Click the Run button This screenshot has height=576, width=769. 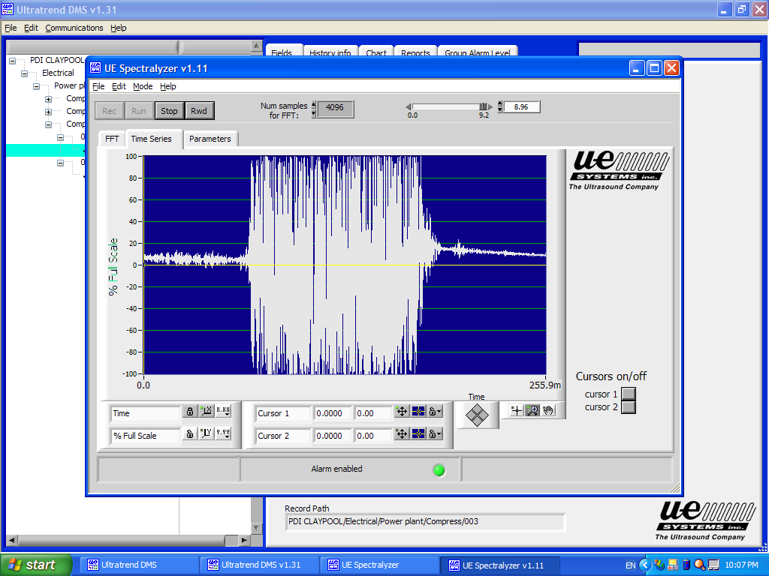139,111
